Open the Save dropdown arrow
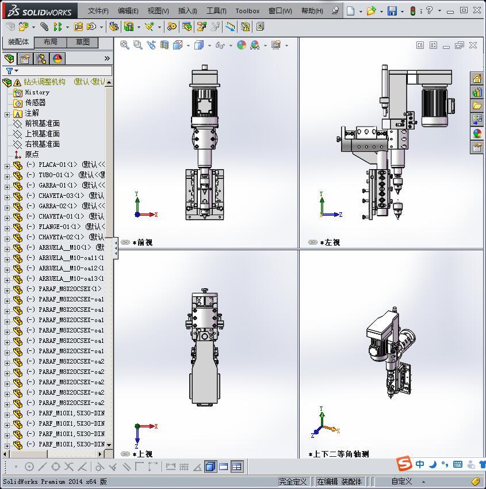The width and height of the screenshot is (486, 489). (x=402, y=12)
